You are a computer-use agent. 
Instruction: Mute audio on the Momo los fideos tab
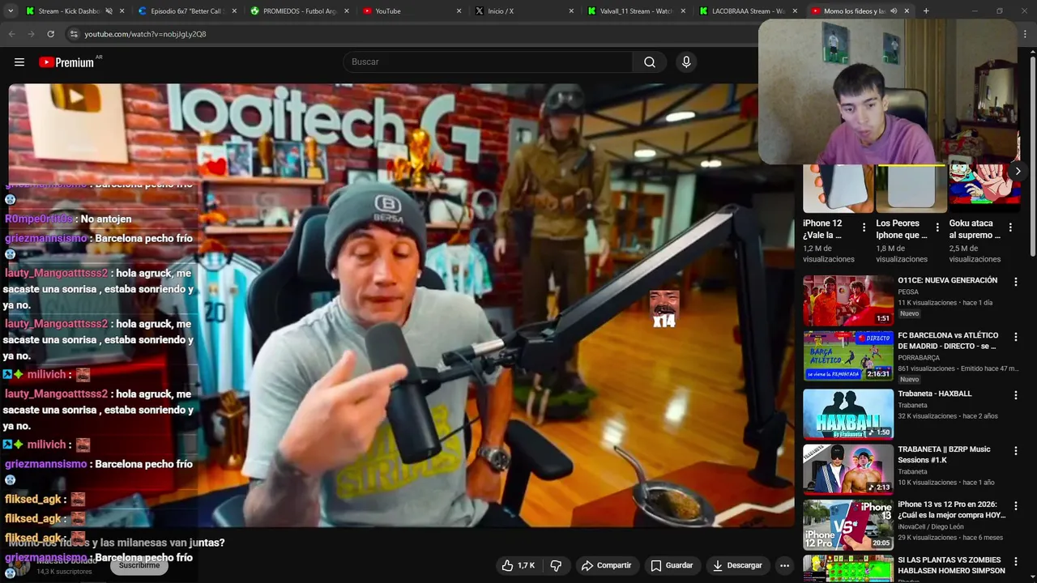point(894,11)
